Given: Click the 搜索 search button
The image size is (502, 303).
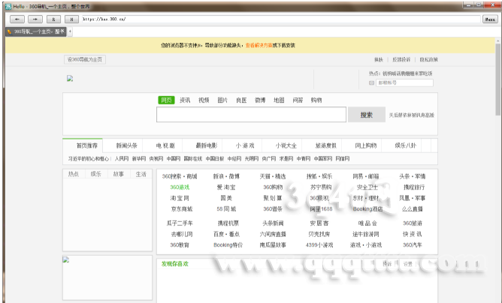Looking at the screenshot, I should click(x=367, y=115).
